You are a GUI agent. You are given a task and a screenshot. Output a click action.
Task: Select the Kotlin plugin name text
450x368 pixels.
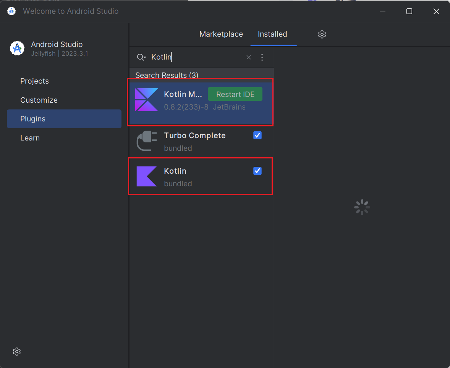[175, 171]
